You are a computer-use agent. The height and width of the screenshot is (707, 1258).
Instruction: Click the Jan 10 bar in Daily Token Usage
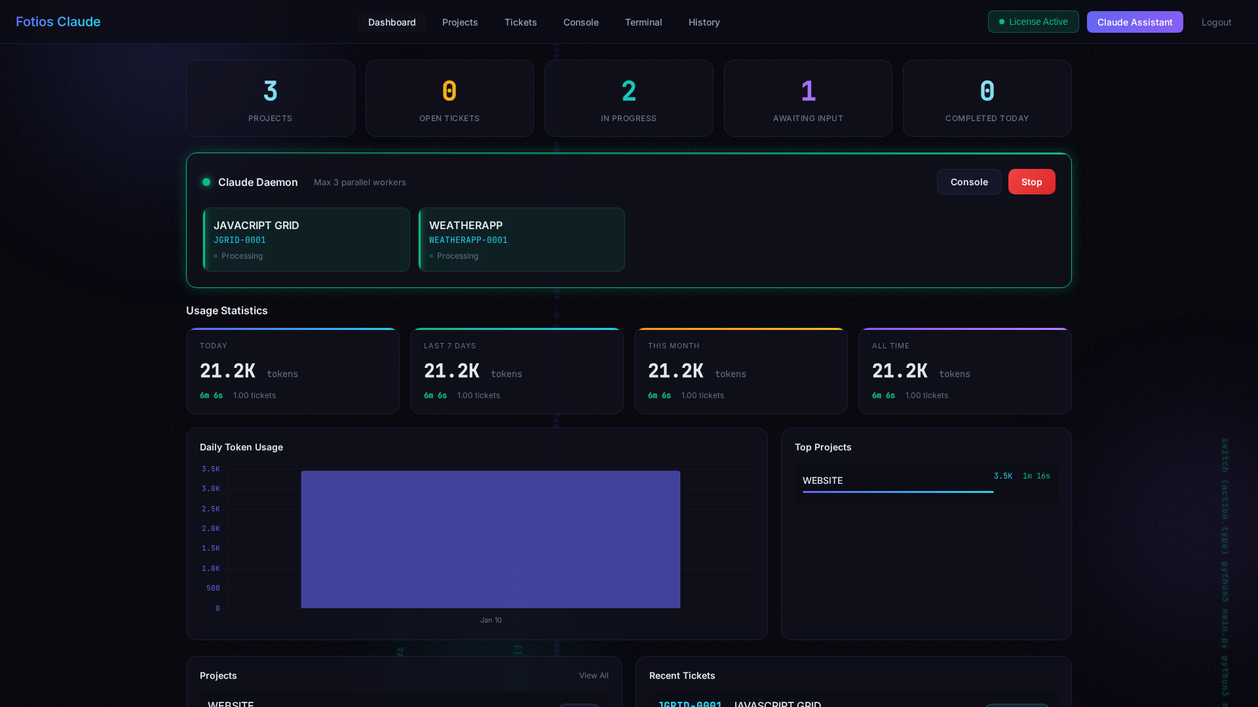pyautogui.click(x=490, y=539)
